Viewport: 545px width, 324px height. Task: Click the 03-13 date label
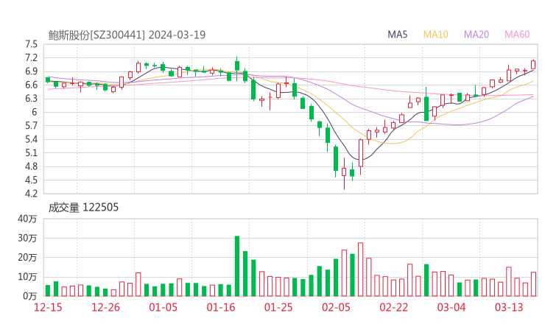coord(508,307)
